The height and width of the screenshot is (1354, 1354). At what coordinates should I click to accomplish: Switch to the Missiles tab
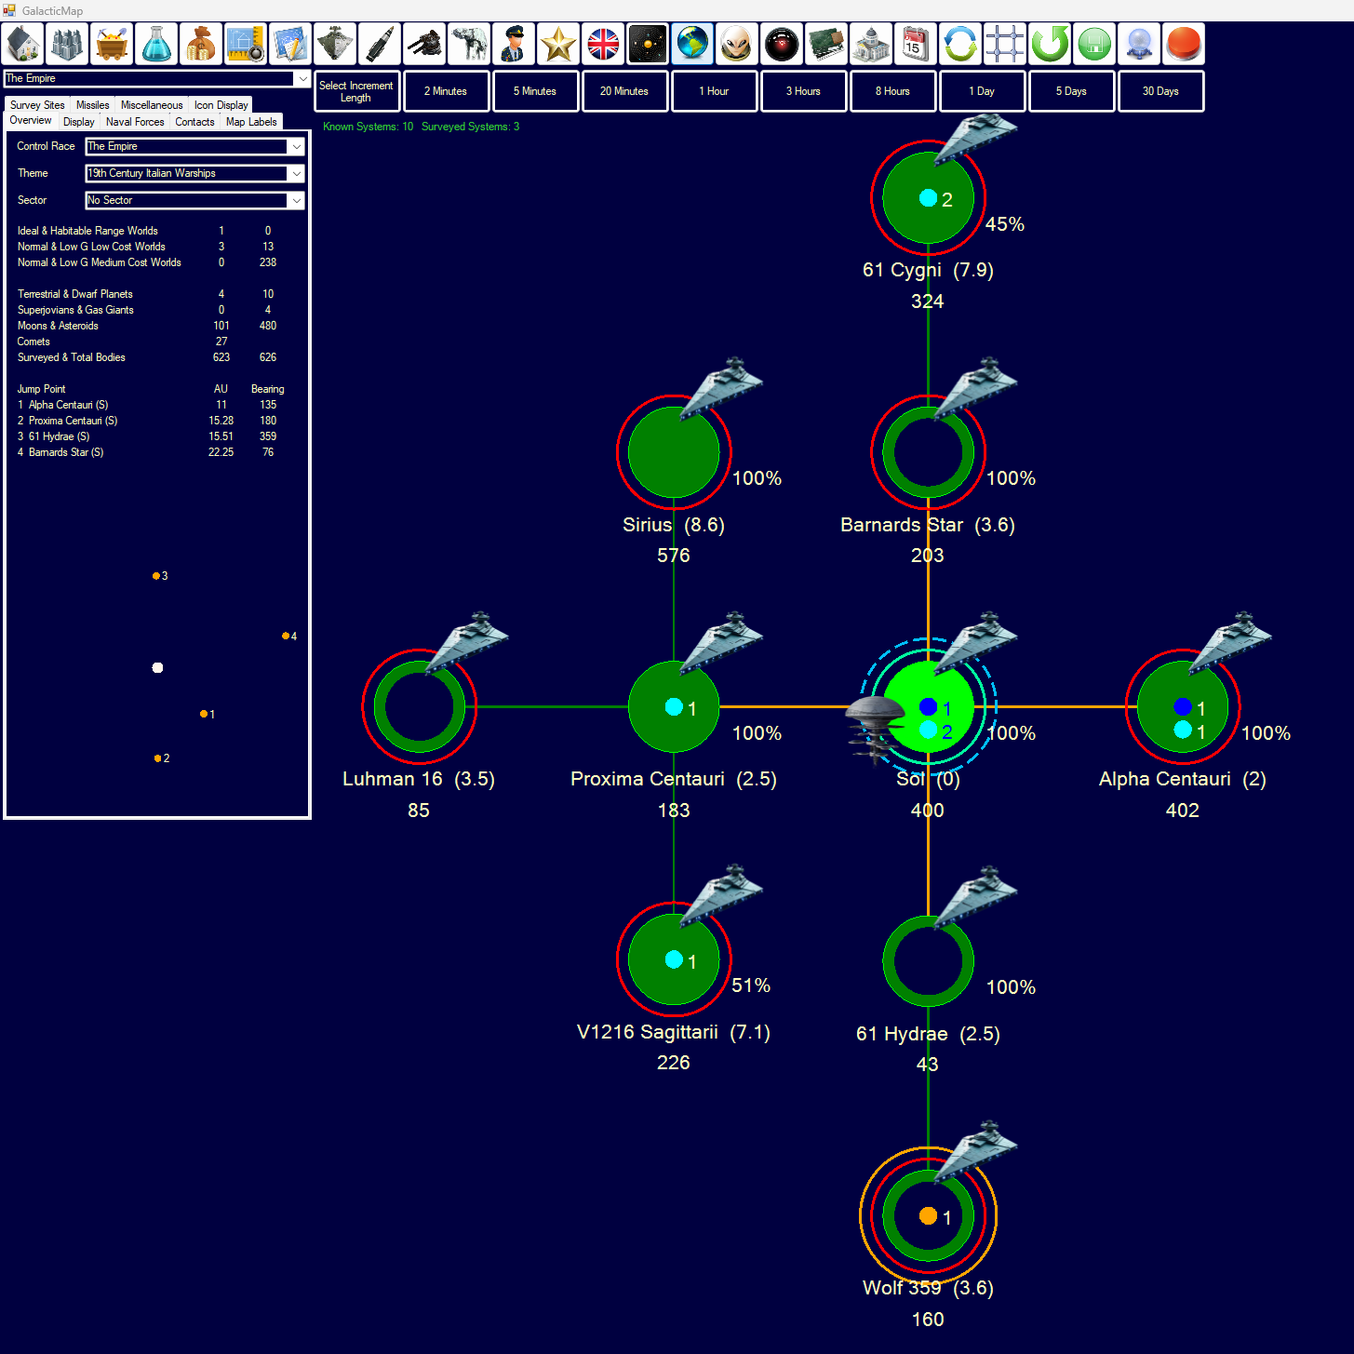coord(93,105)
